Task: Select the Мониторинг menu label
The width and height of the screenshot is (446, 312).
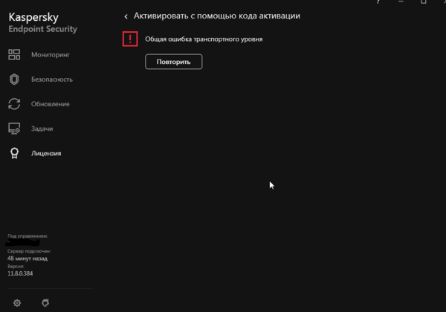Action: coord(51,54)
